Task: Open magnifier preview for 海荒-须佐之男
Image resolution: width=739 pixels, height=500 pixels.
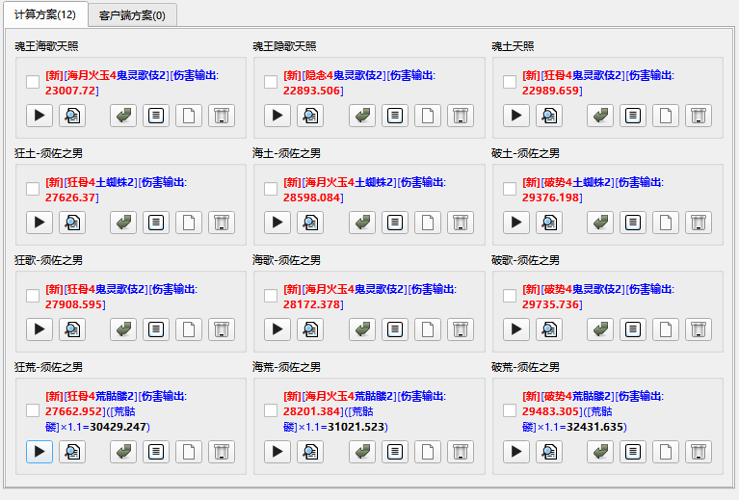Action: (310, 452)
